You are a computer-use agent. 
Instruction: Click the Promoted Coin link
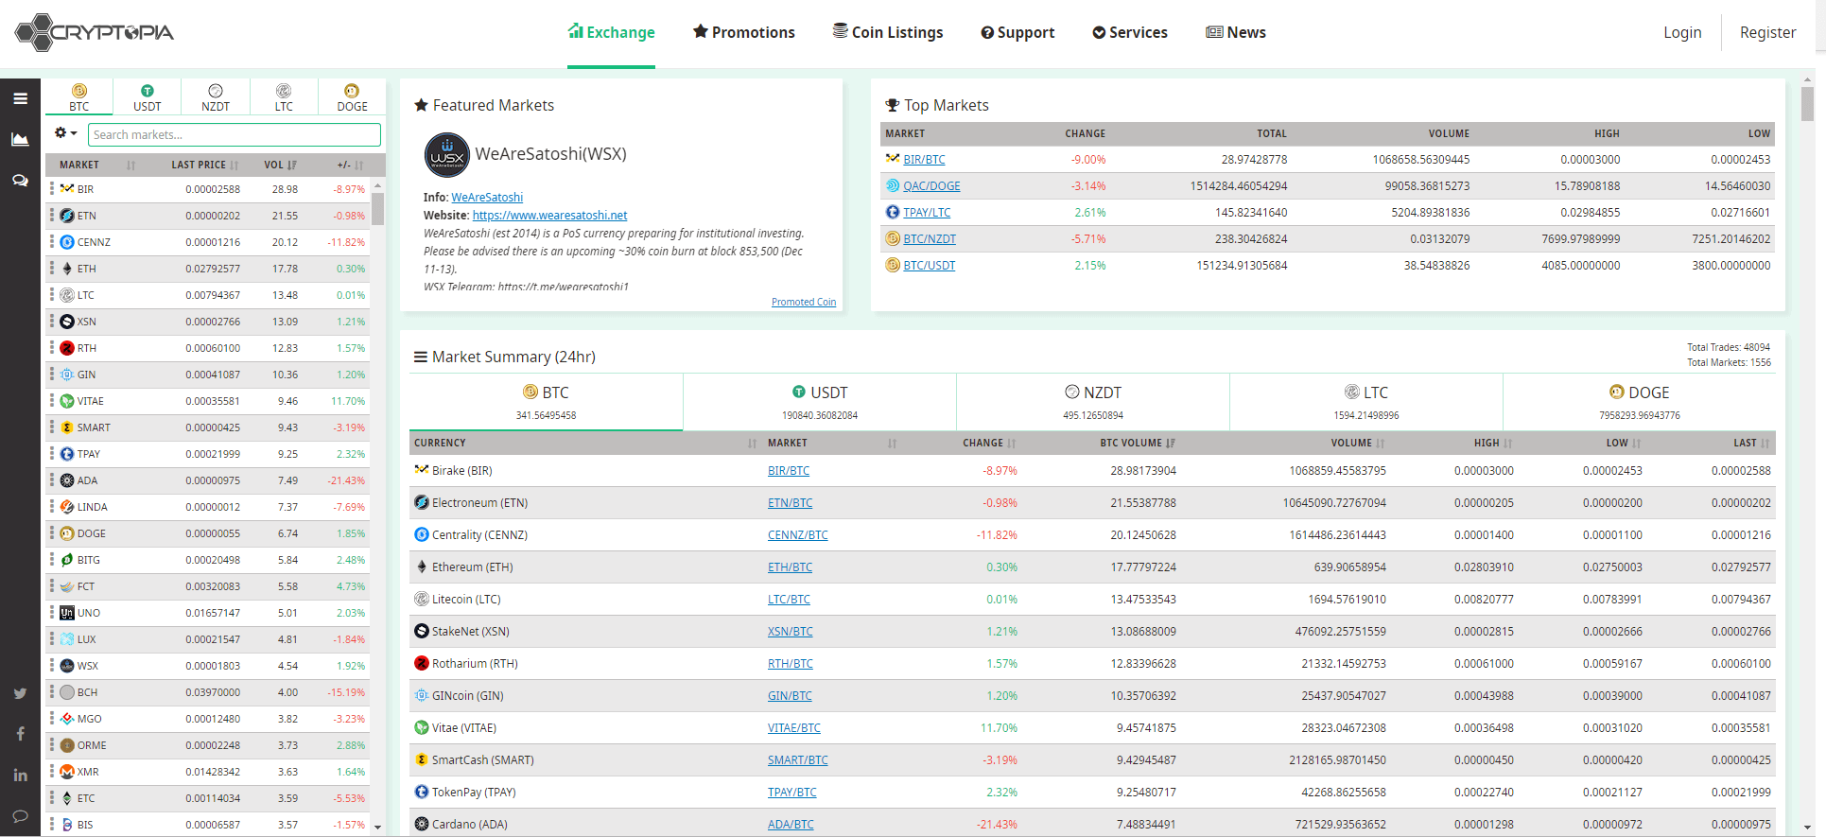pyautogui.click(x=804, y=303)
